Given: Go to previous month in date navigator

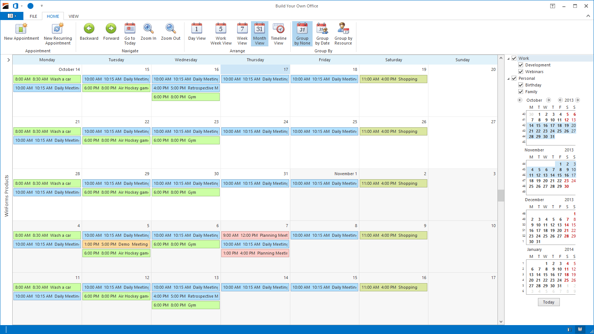Looking at the screenshot, I should click(520, 100).
